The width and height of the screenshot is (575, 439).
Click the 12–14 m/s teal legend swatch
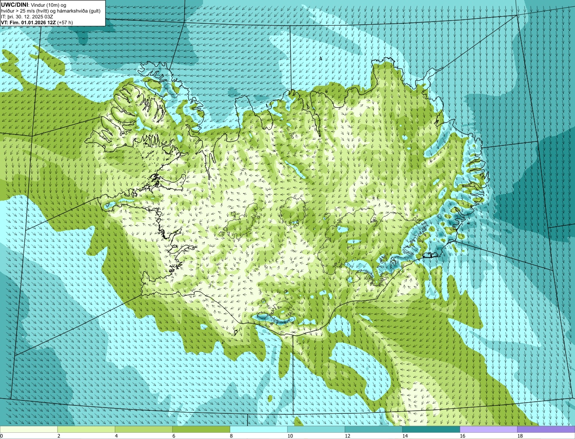(374, 429)
